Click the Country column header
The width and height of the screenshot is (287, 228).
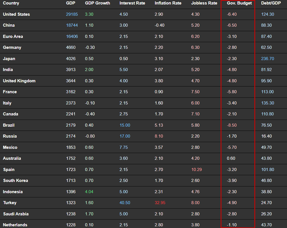[11, 3]
